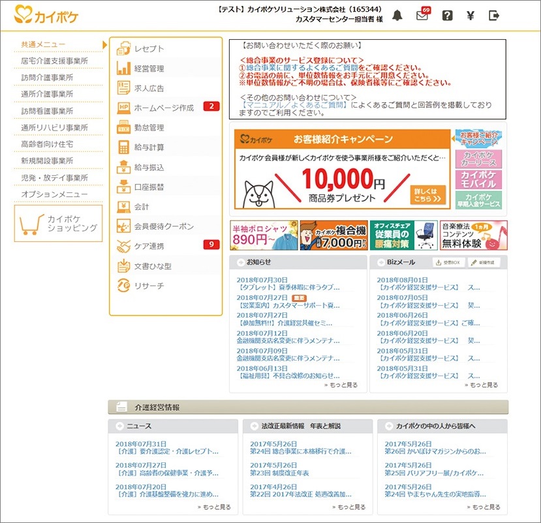Click the 受信BOX button in Bizメール
Screen dimensions: 541x523
448,262
